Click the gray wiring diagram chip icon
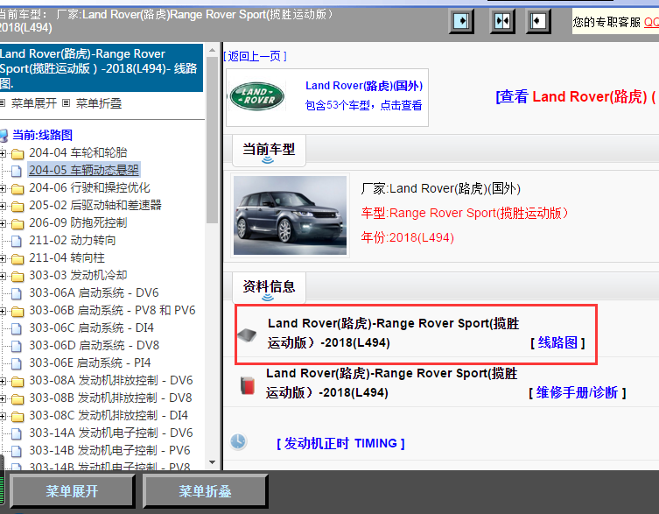The height and width of the screenshot is (514, 659). (x=247, y=334)
